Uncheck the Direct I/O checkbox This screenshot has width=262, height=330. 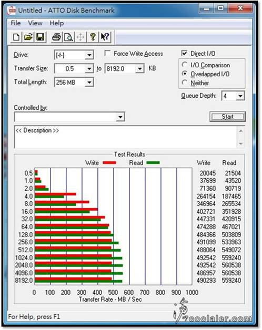point(184,53)
